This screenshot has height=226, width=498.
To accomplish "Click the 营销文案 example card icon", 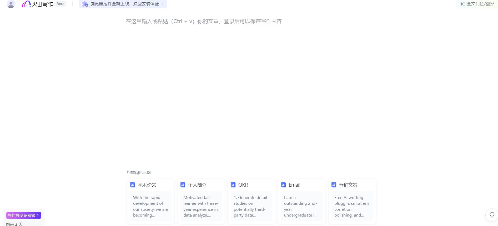I will [334, 185].
